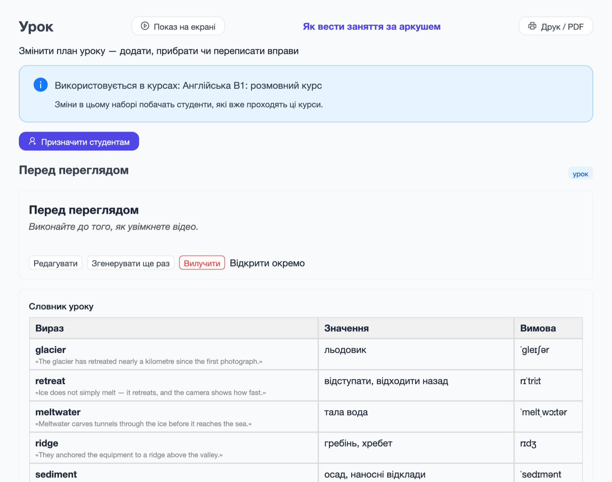Select the word glacier in the table
Screen dimensions: 612x482
50,350
